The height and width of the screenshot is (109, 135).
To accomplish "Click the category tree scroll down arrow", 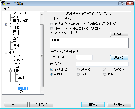I will coord(42,92).
